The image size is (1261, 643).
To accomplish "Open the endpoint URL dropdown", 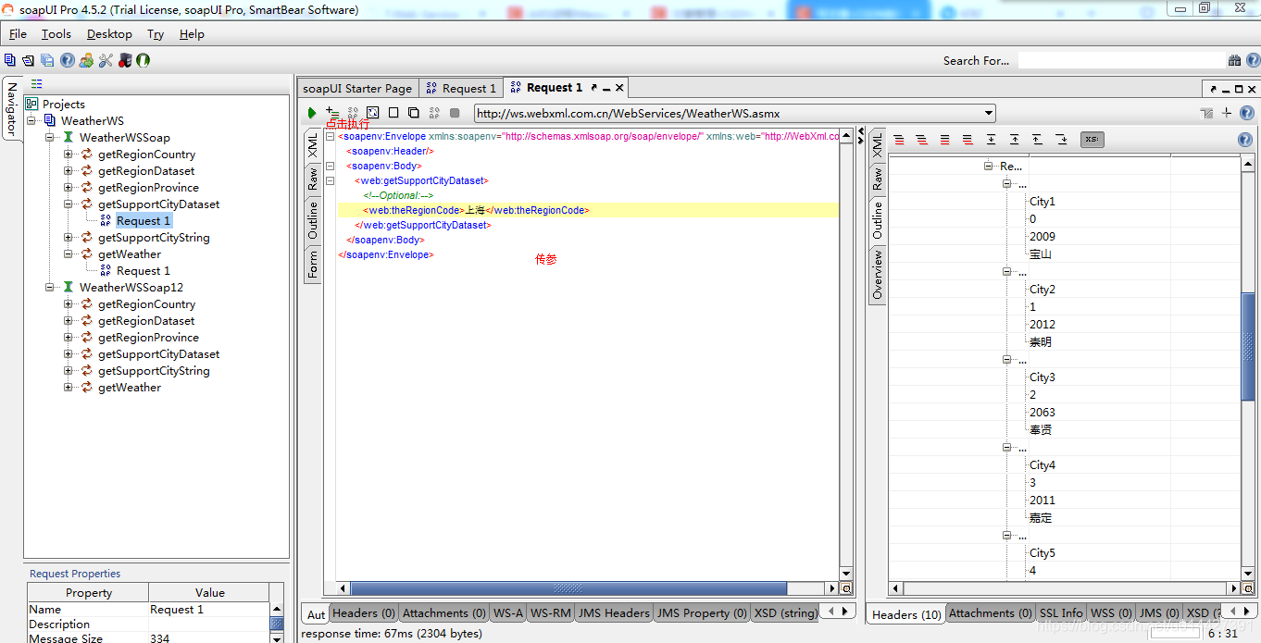I will click(989, 114).
